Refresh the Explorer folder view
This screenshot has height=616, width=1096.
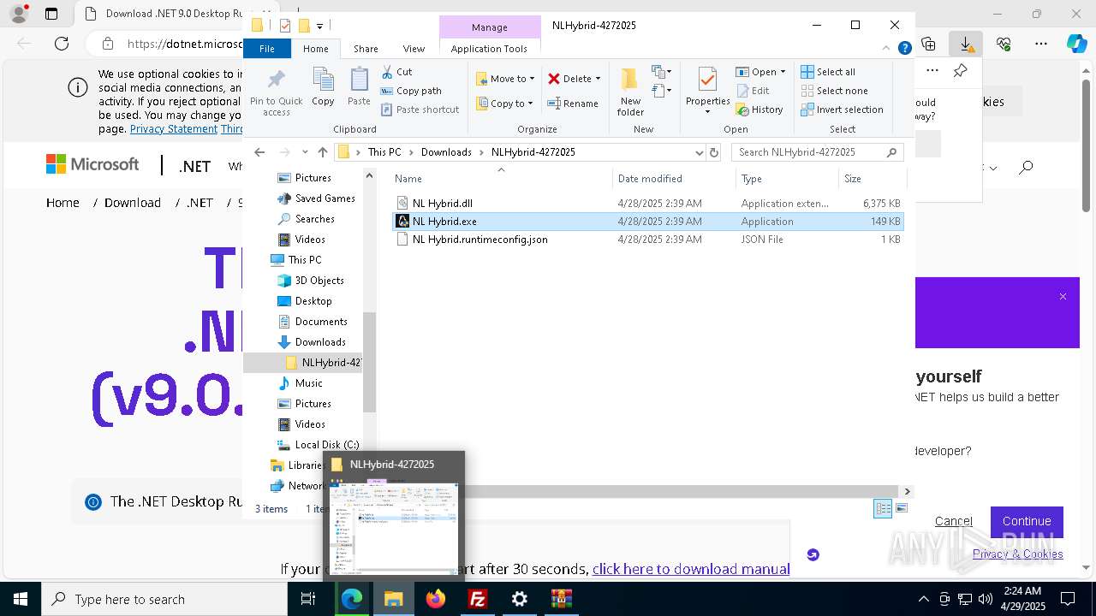point(714,152)
